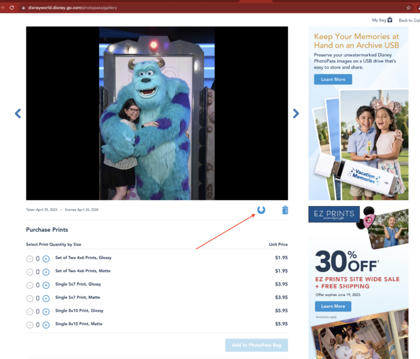Decrease Set of Two 4x6 Glossy quantity
Viewport: 420px width, 359px height.
tap(30, 259)
